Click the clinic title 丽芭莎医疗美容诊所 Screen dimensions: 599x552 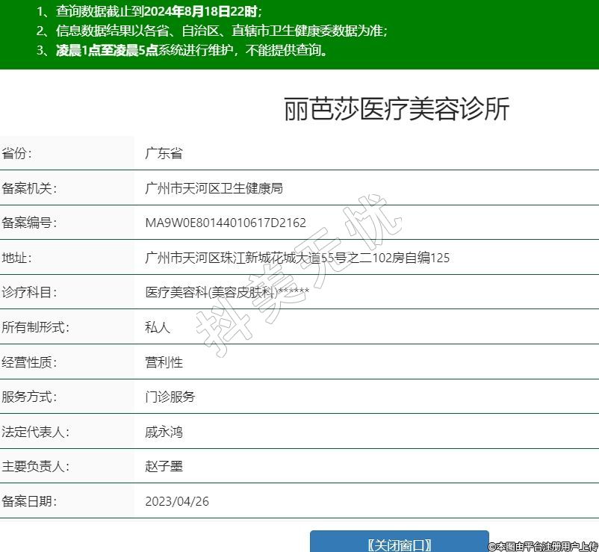click(396, 110)
